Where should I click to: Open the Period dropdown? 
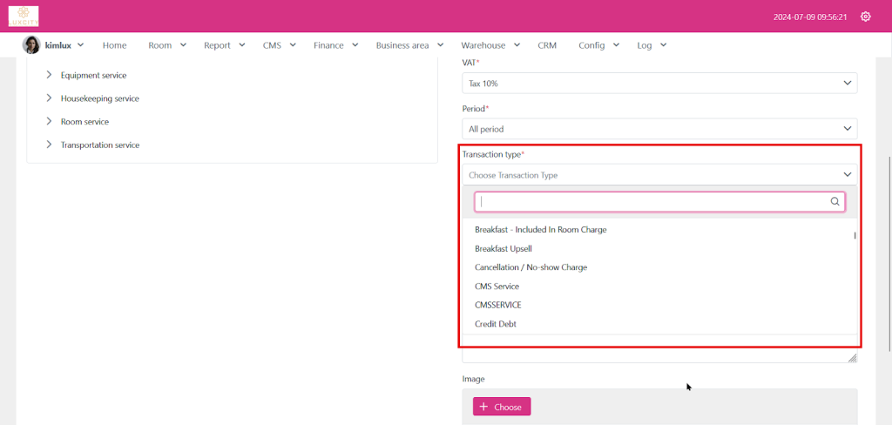pyautogui.click(x=659, y=129)
